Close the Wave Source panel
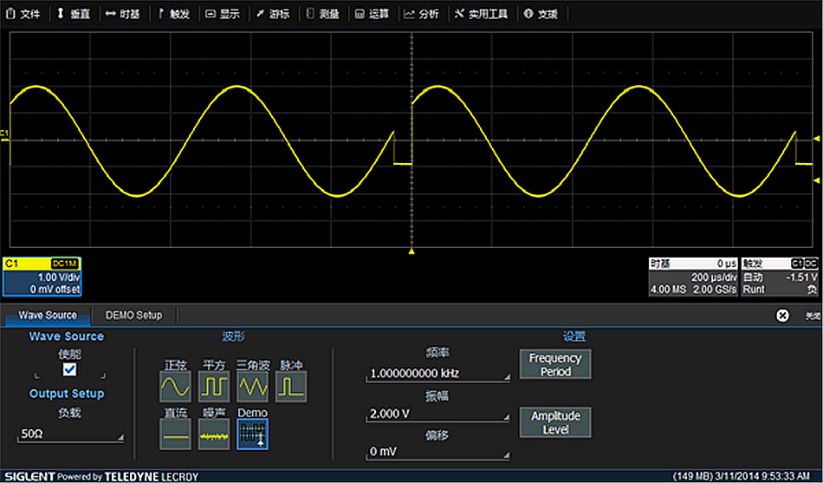823x483 pixels. coord(782,316)
